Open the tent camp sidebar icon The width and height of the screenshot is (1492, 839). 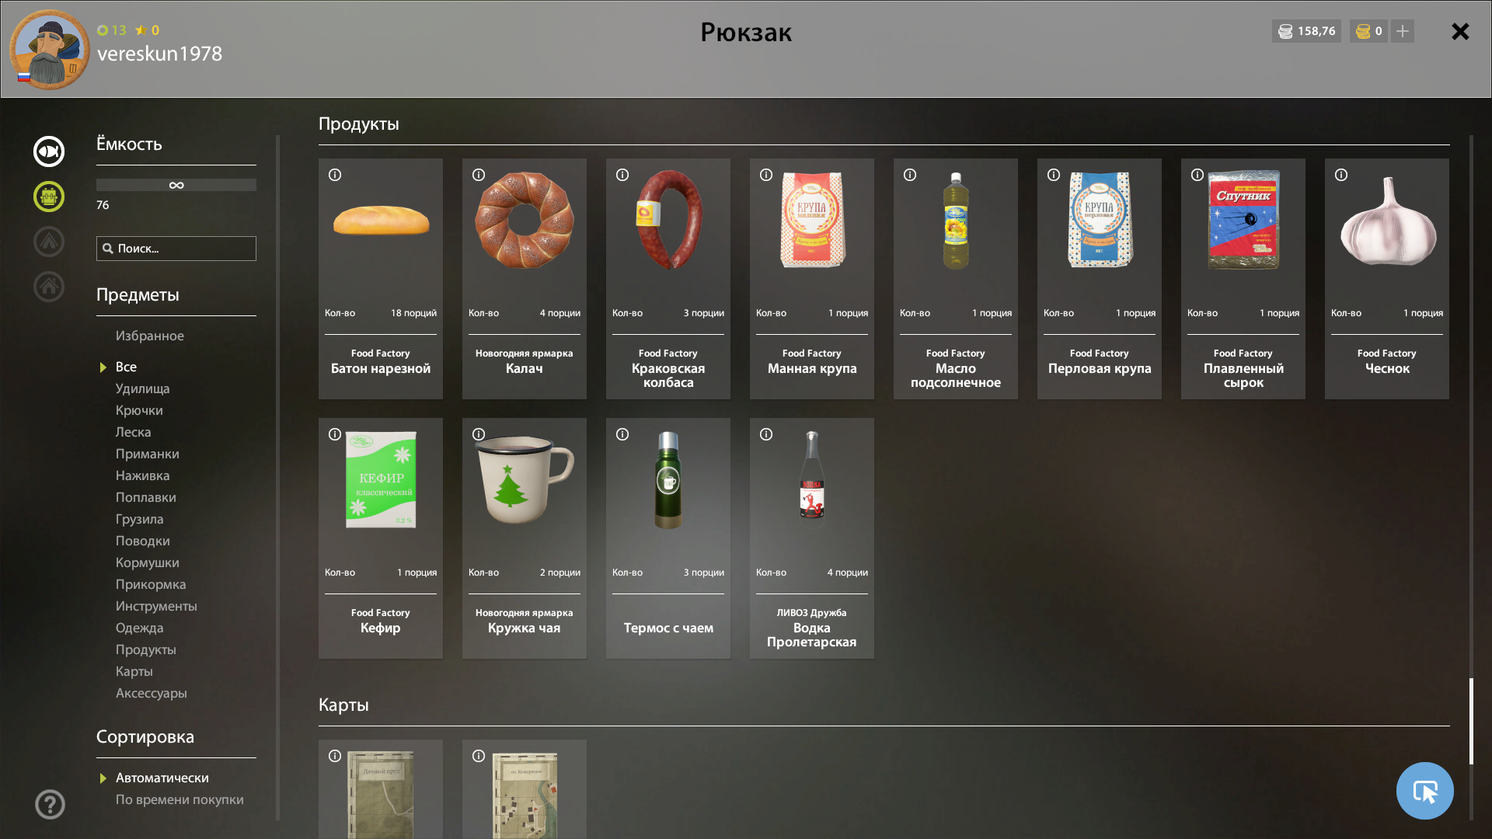click(x=49, y=242)
